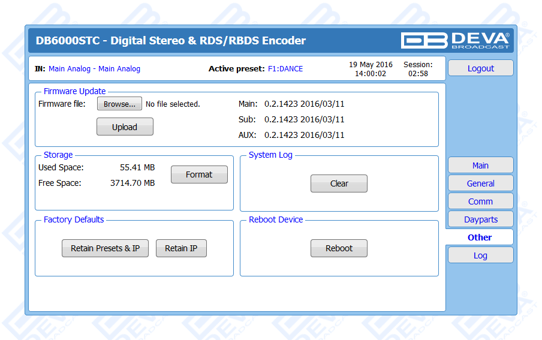Click Browse to choose firmware file
The image size is (542, 340).
click(x=119, y=104)
